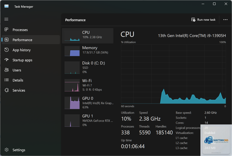Select the GPU 0 mini graph thumbnail
Viewport: 232px width, 156px height.
tap(72, 103)
